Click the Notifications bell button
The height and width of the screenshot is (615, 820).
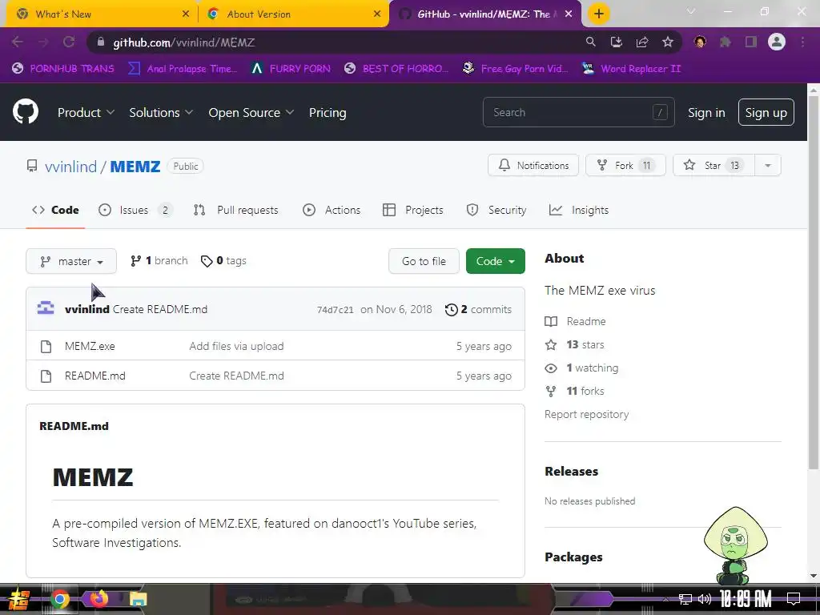(533, 165)
